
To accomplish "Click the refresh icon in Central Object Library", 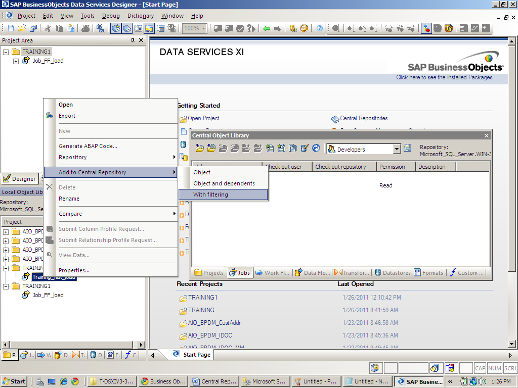I will pyautogui.click(x=316, y=148).
